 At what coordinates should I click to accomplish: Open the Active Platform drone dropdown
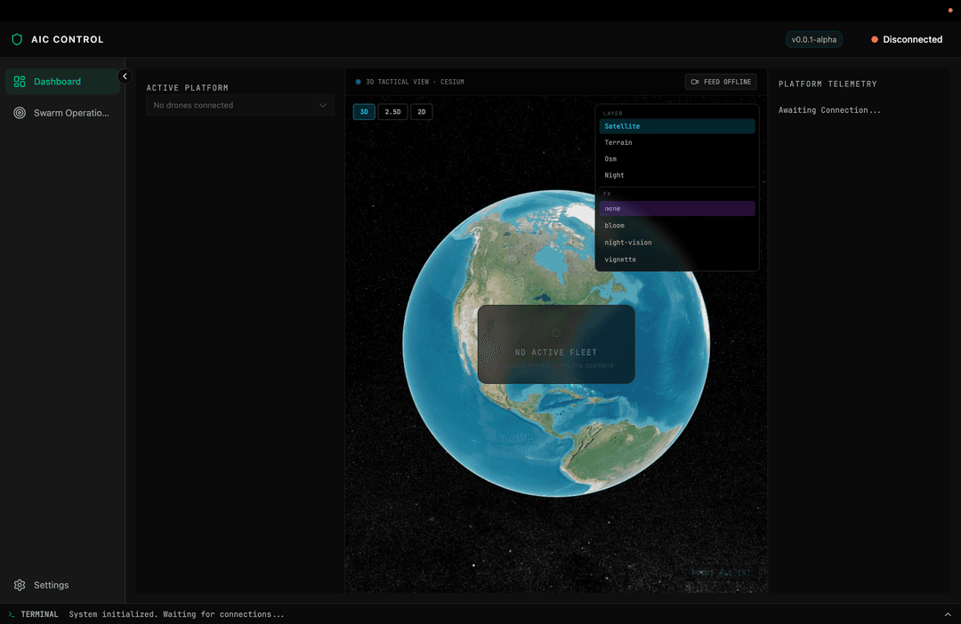pyautogui.click(x=240, y=105)
